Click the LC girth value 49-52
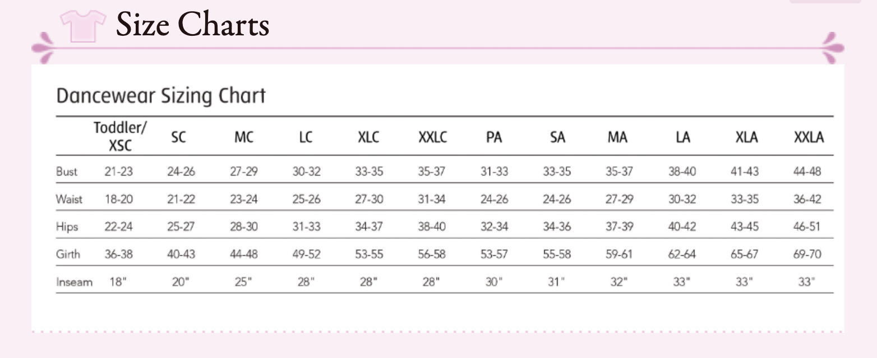 tap(306, 255)
